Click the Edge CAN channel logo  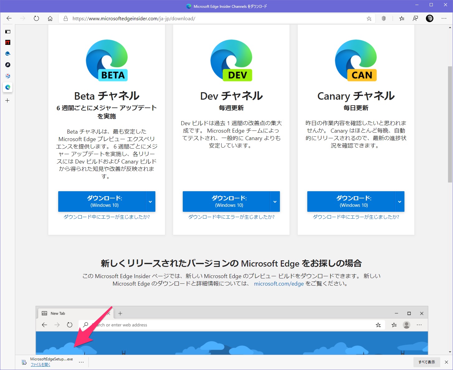coord(356,60)
